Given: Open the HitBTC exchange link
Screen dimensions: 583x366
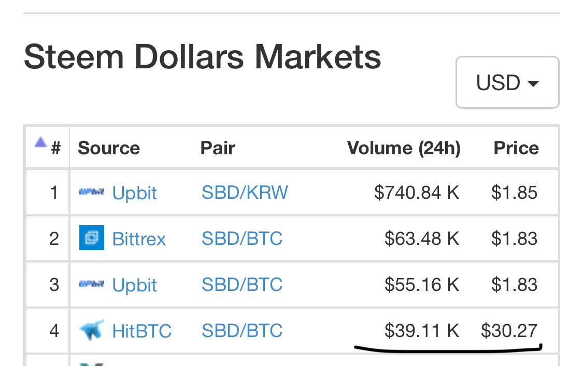Looking at the screenshot, I should coord(142,331).
